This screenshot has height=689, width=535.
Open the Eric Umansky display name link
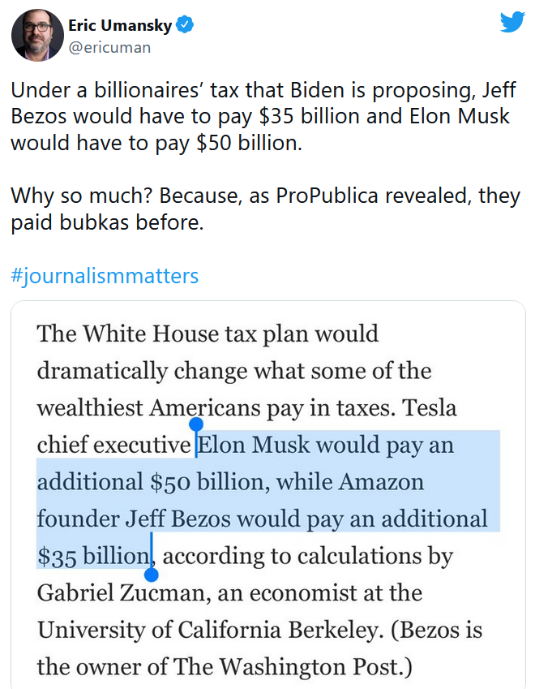120,25
